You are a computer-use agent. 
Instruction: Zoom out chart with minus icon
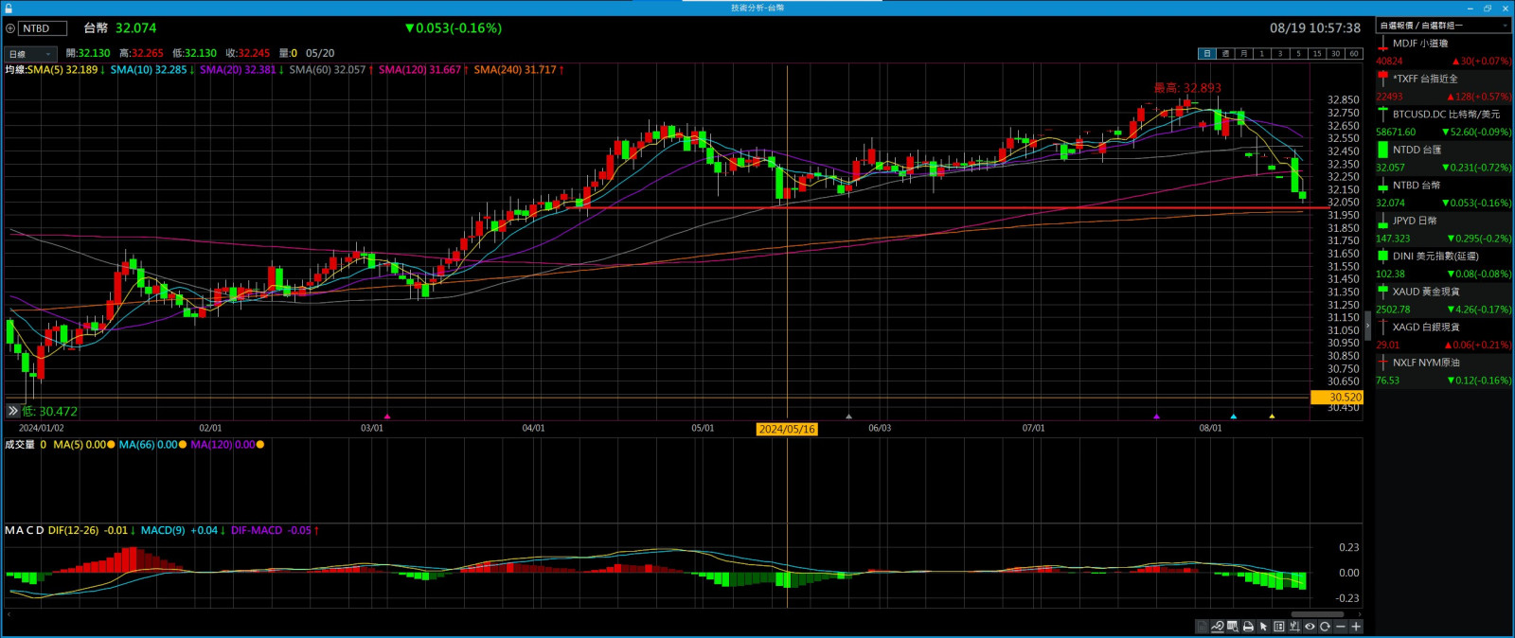(x=1341, y=627)
